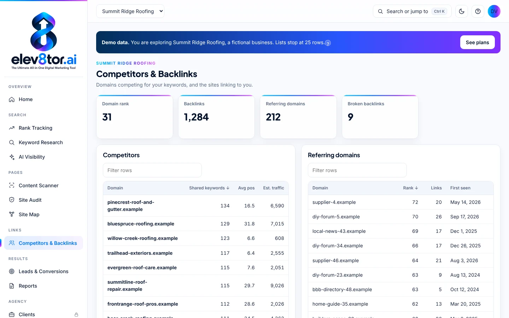The height and width of the screenshot is (318, 509).
Task: Click diy-forum-5.example domain
Action: 336,217
